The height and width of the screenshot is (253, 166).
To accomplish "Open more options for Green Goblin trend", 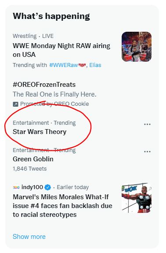I will (x=147, y=152).
